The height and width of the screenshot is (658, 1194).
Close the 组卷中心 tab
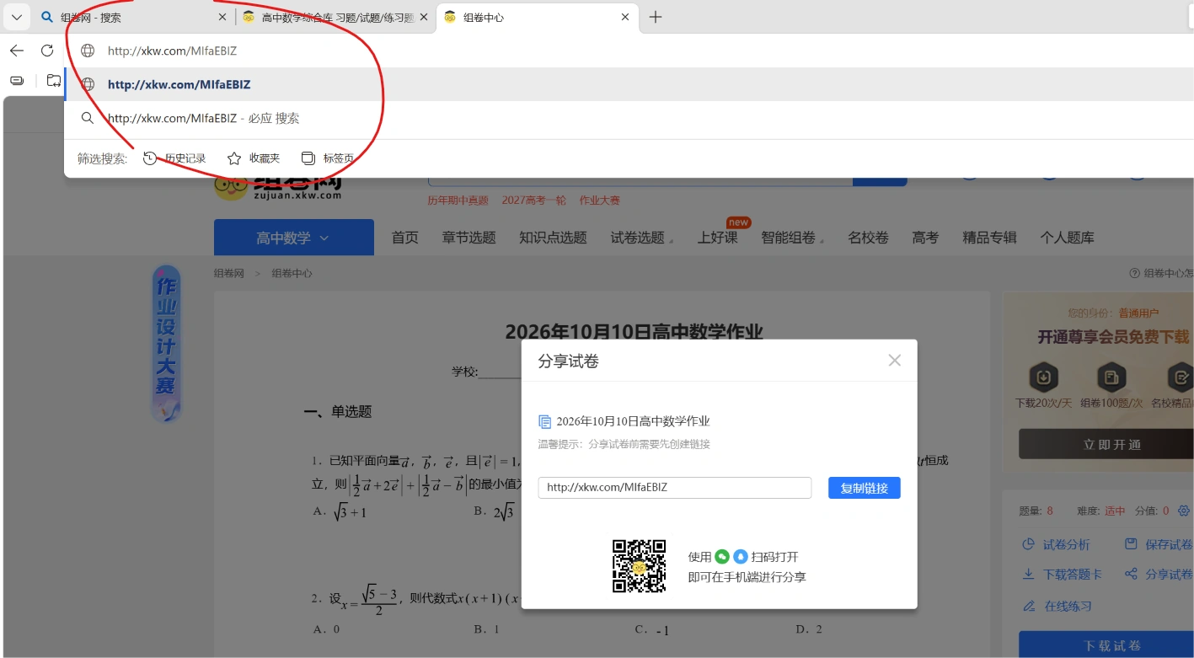[625, 17]
